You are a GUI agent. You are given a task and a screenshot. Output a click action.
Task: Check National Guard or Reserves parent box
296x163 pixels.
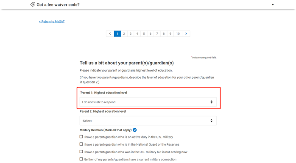(x=81, y=144)
